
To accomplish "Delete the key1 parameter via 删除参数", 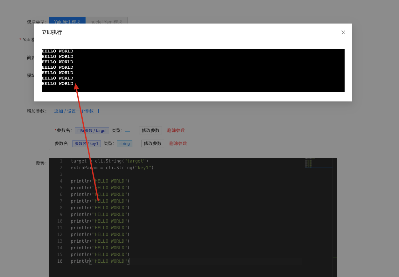I will 178,143.
